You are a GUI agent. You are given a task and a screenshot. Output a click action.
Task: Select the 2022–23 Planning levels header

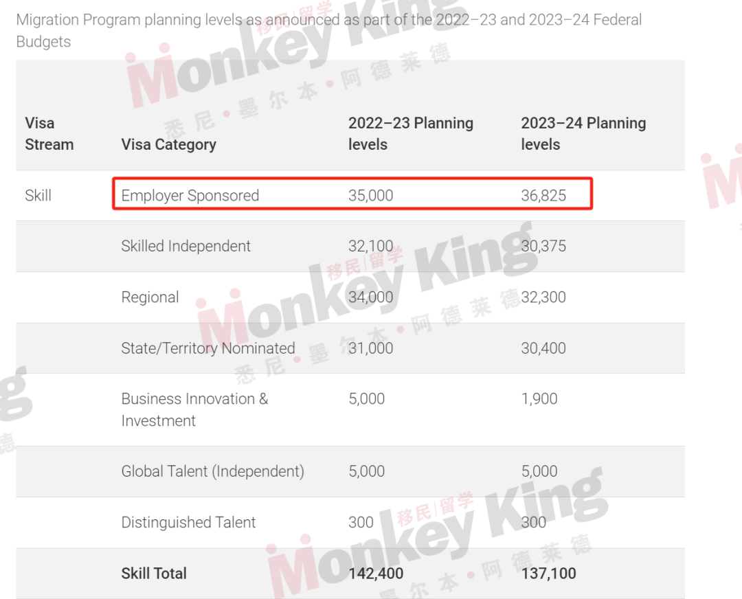coord(411,133)
